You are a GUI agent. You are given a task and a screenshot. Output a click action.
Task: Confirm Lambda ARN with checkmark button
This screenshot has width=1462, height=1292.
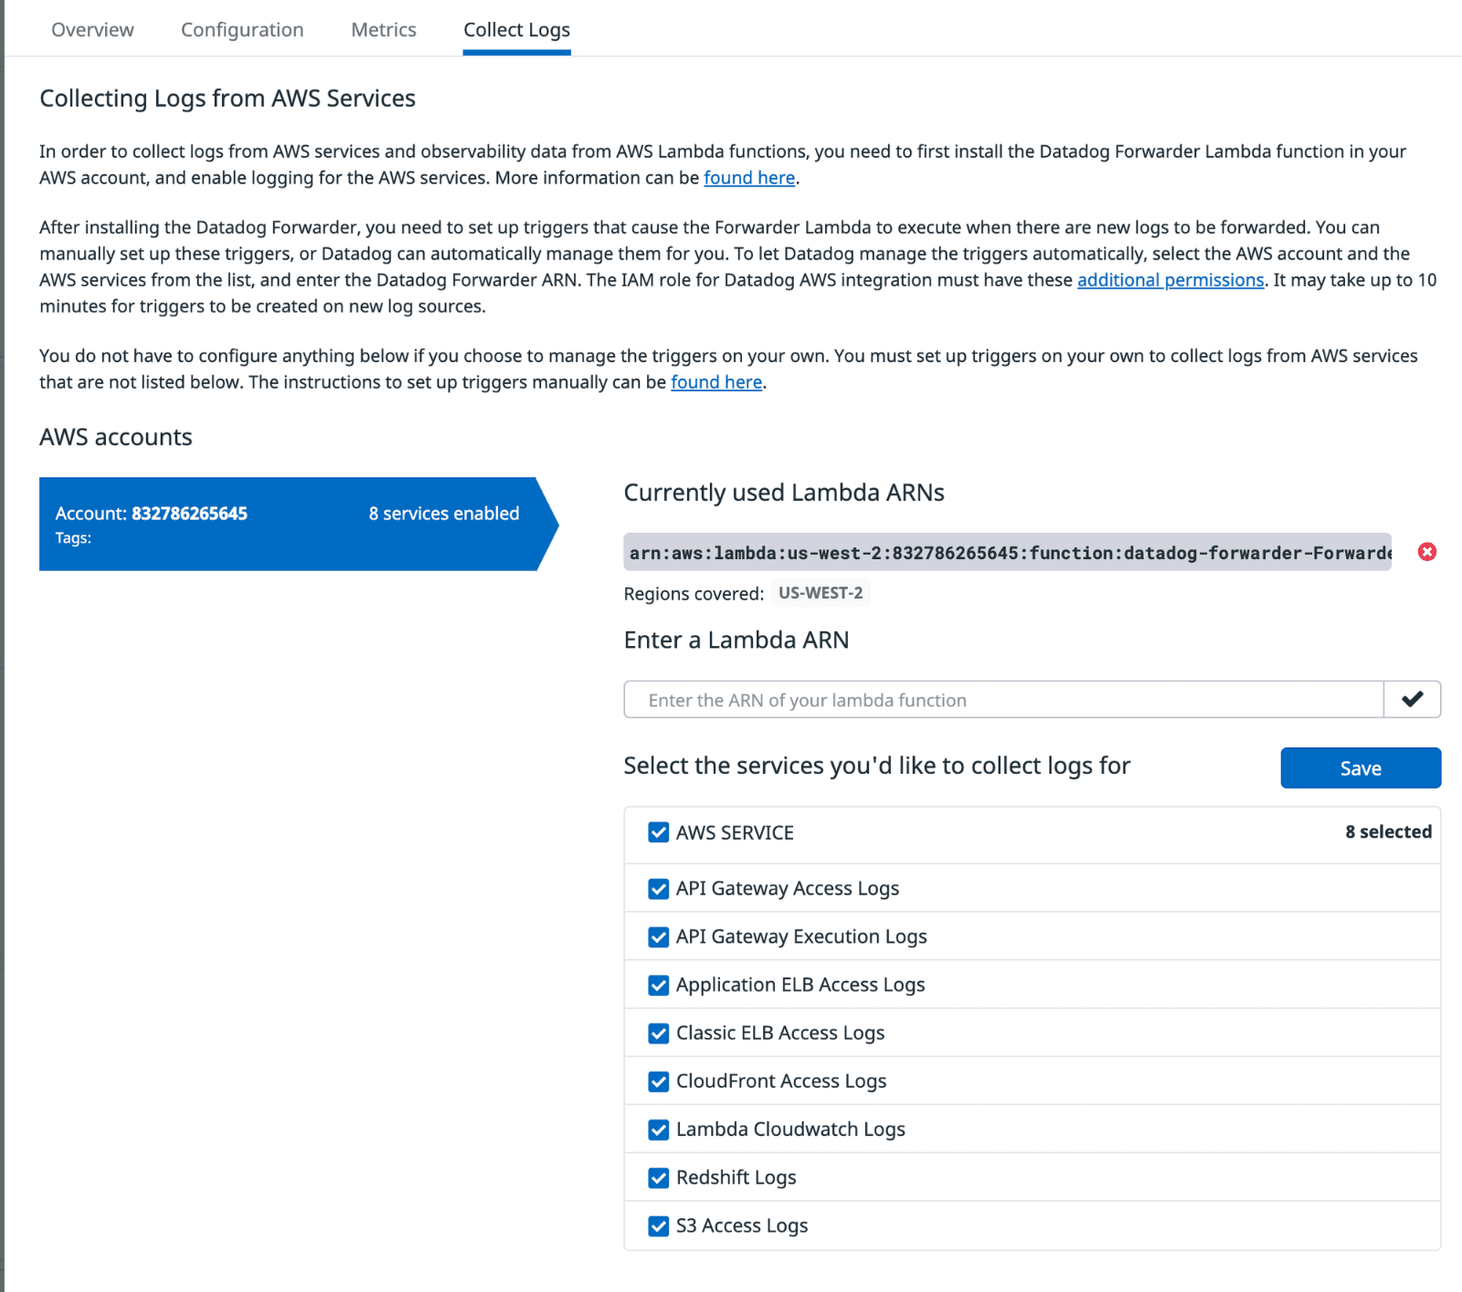[x=1413, y=699]
